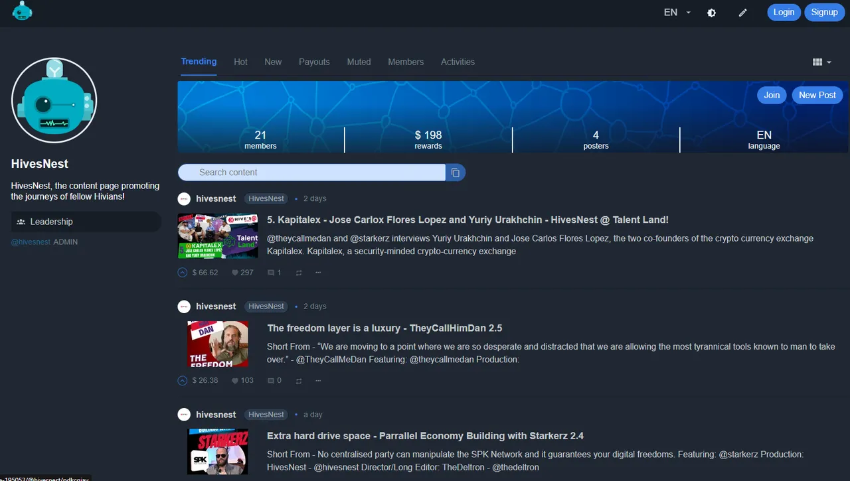Open comments on the Kapitalex post
Viewport: 850px width, 481px height.
tap(274, 273)
